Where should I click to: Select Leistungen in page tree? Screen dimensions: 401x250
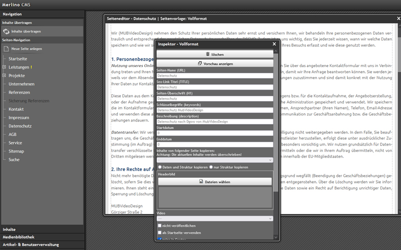click(19, 67)
